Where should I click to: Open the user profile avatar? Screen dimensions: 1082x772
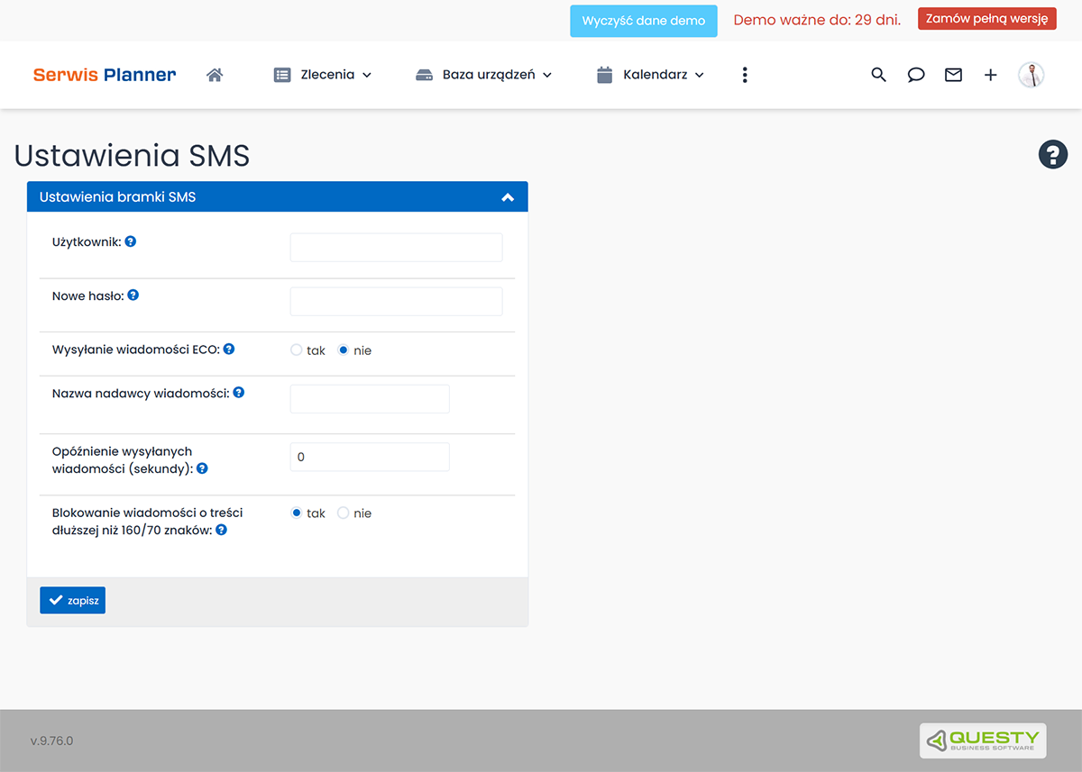point(1031,75)
